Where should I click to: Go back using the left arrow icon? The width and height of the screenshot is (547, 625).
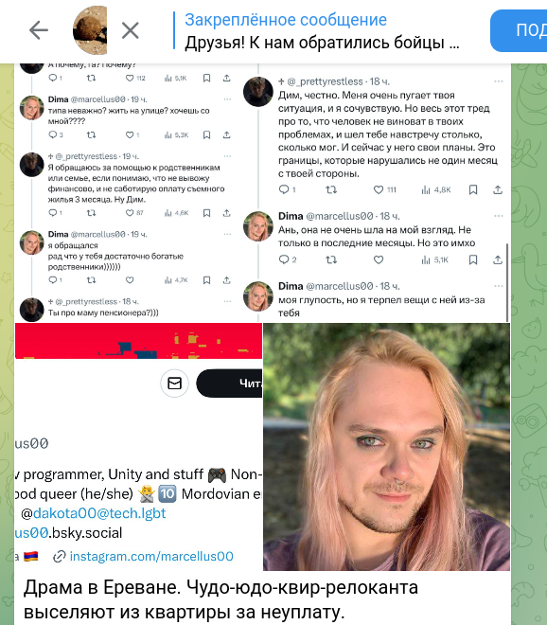coord(39,30)
